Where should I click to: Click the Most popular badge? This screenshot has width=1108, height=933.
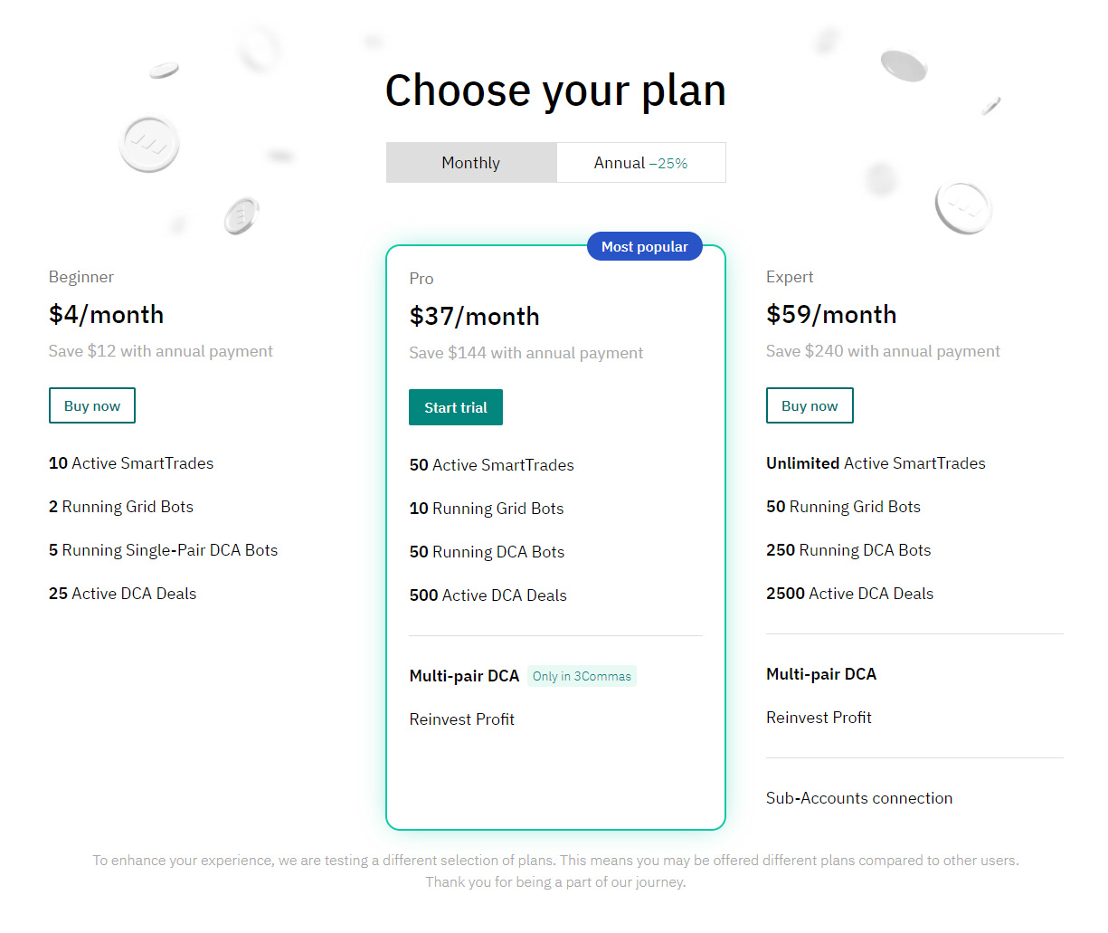tap(644, 245)
